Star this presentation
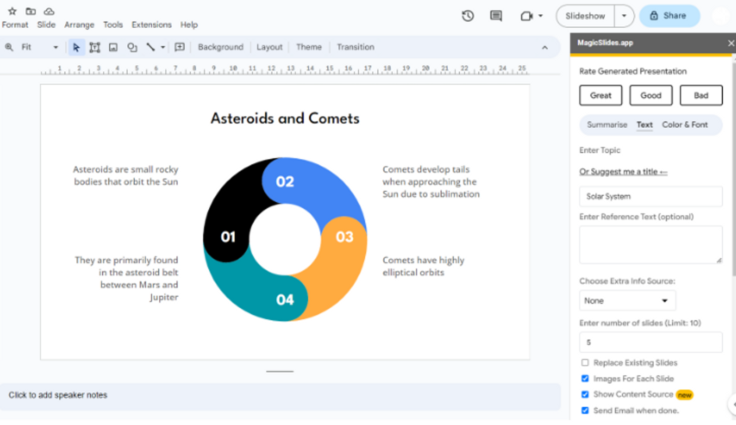The width and height of the screenshot is (736, 425). [x=12, y=11]
